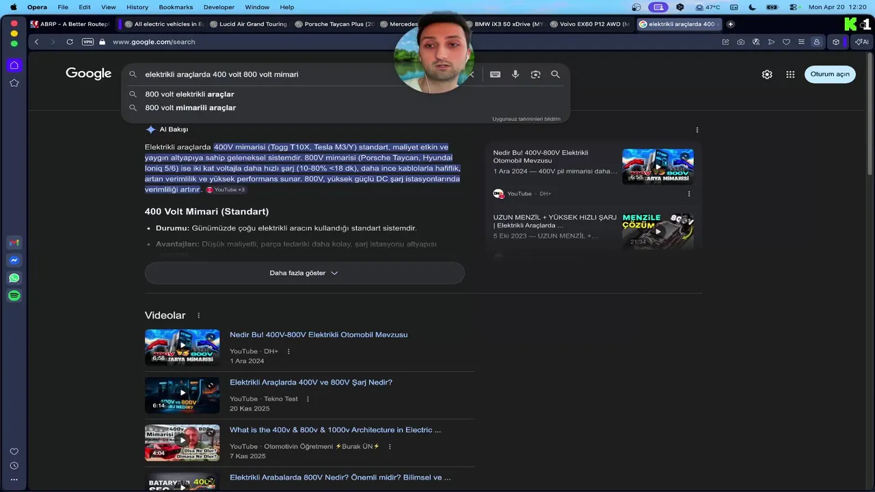This screenshot has height=492, width=875.
Task: Open Opera sidebar home icon
Action: coord(14,65)
